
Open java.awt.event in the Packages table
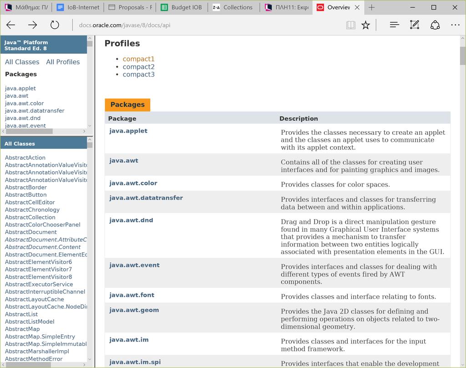click(x=134, y=265)
